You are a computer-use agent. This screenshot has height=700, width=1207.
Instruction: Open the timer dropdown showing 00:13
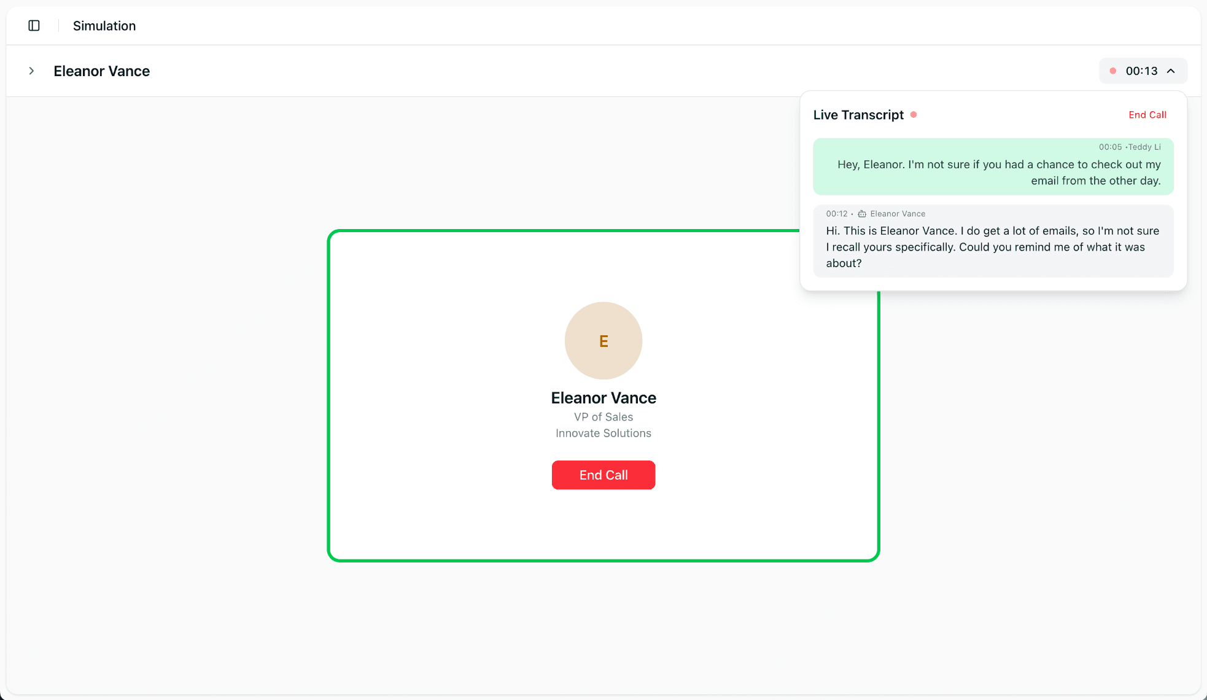pos(1143,71)
